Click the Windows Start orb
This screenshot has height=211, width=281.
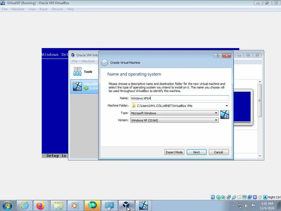[x=7, y=206]
